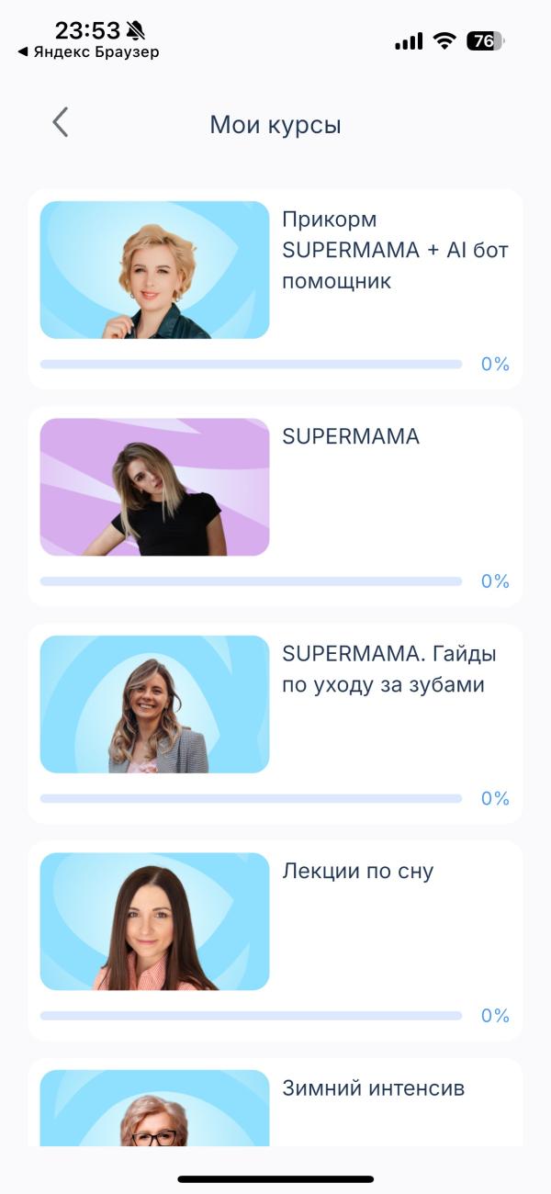Open SUPERMAMA. Гайды по уходу за зубами
551x1194 pixels.
[x=389, y=670]
